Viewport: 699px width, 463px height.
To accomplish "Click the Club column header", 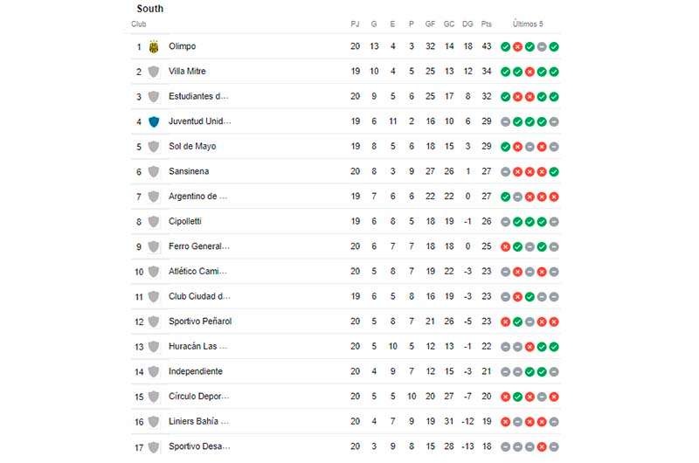I will (139, 24).
